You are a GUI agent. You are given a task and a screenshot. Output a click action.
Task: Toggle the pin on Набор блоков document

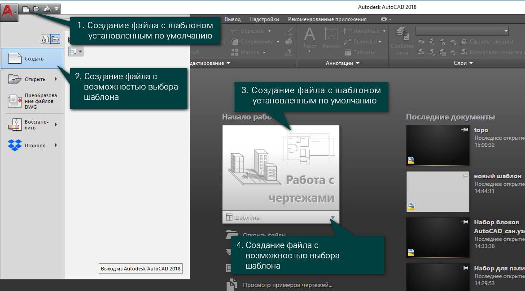pyautogui.click(x=464, y=222)
